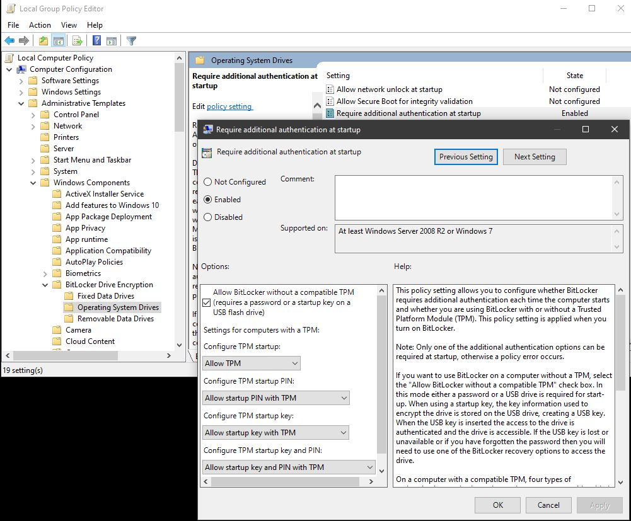
Task: Open the TPM startup key and PIN dropdown
Action: (289, 467)
